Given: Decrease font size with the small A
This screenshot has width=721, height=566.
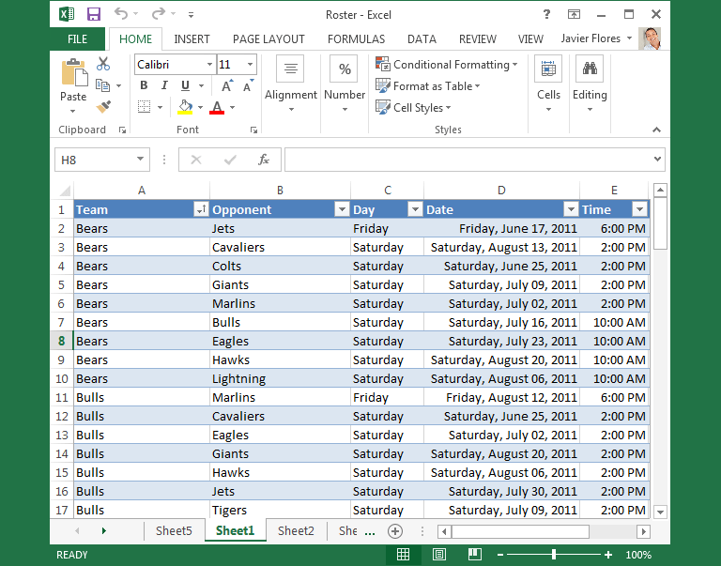Looking at the screenshot, I should 248,85.
